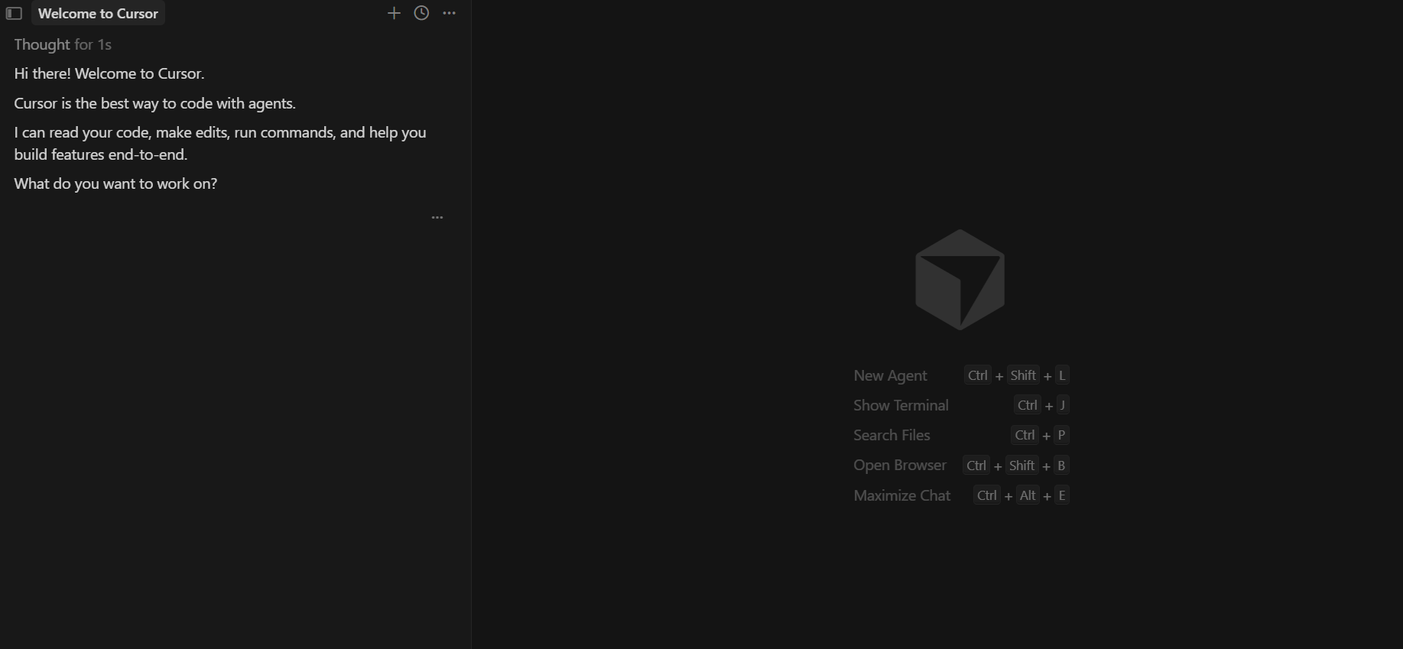Select the Welcome to Cursor chat tab
This screenshot has height=649, width=1403.
point(98,13)
